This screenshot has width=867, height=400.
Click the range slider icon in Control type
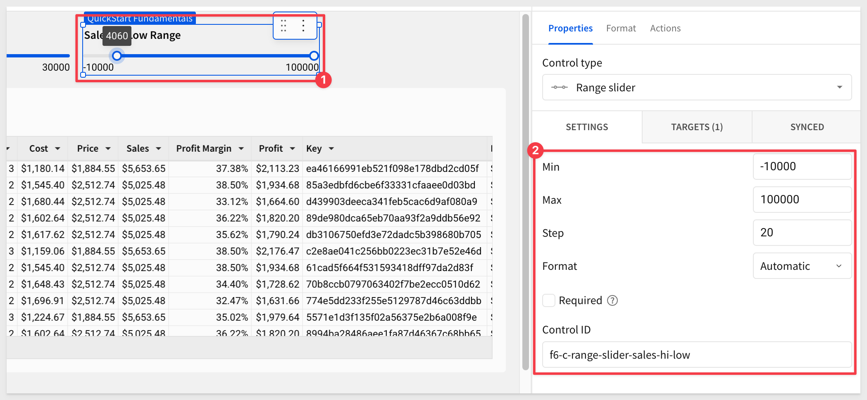tap(560, 87)
